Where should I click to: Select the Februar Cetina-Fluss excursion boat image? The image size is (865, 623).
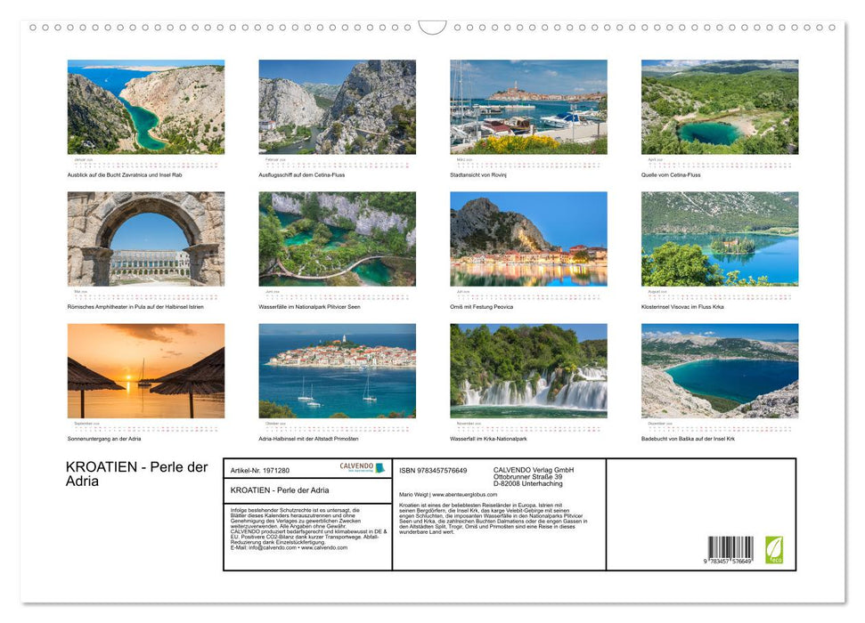tap(337, 107)
